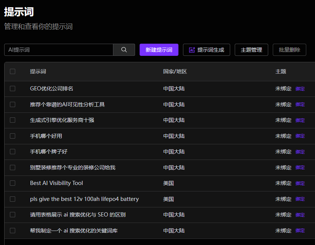315x245 pixels.
Task: Click the 提示词 column header
Action: [x=38, y=71]
